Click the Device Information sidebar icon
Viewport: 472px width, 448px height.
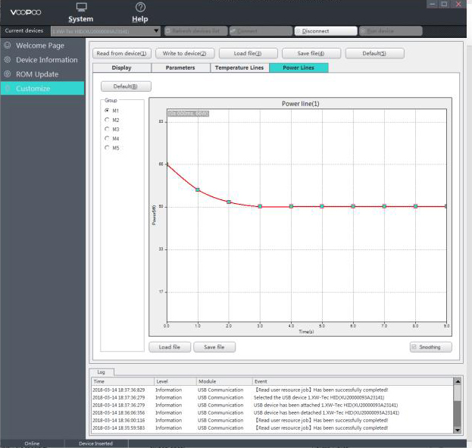(x=8, y=60)
